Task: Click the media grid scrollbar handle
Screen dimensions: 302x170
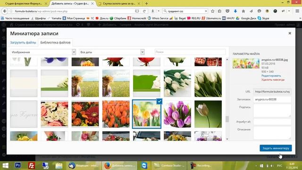Action: [227, 119]
